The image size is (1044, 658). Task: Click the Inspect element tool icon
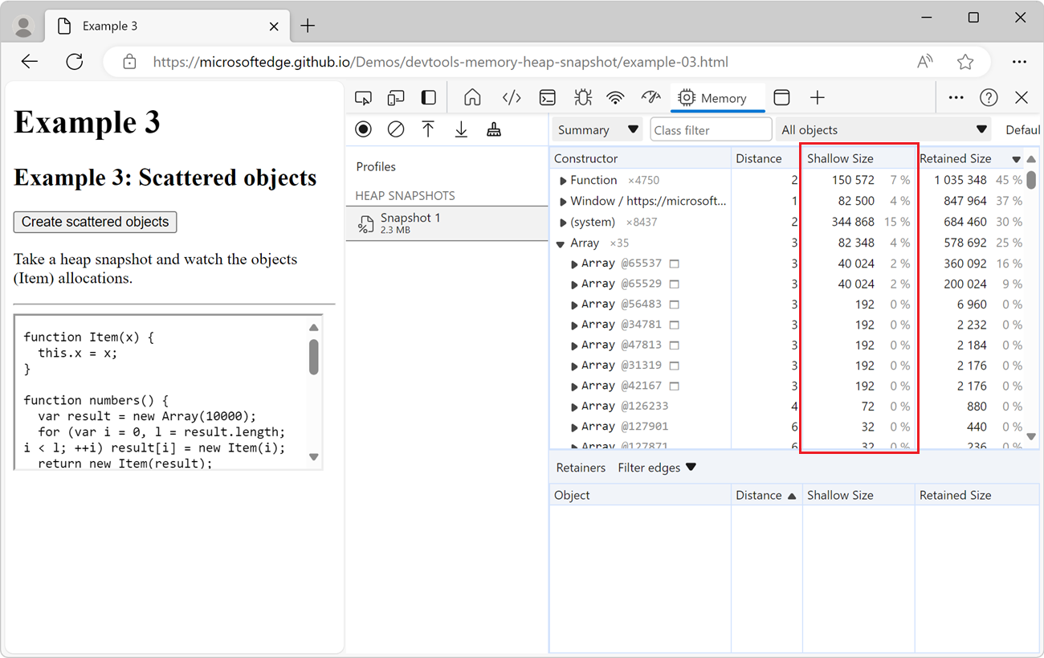pyautogui.click(x=363, y=98)
